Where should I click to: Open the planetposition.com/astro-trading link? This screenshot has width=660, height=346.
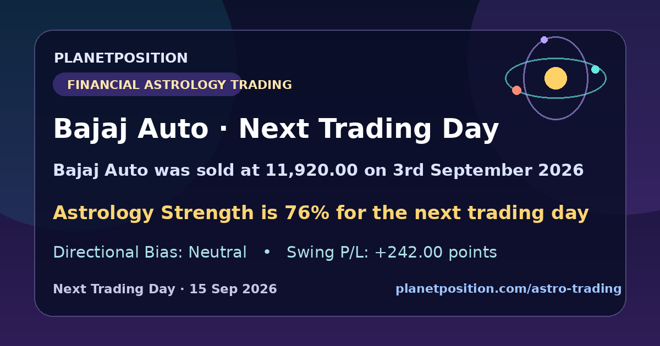(508, 289)
